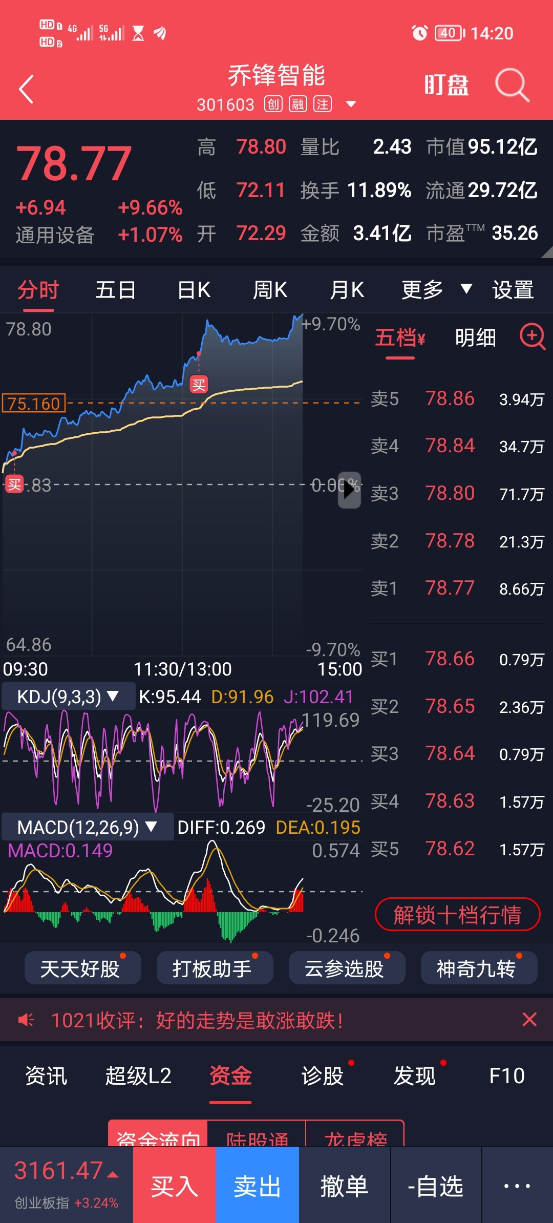Tap the red 买入 buy button

point(175,1185)
